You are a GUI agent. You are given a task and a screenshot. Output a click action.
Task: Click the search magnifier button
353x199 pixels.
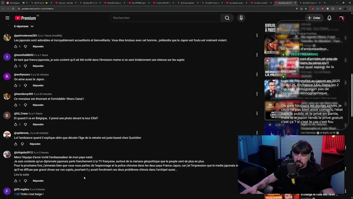(x=227, y=18)
